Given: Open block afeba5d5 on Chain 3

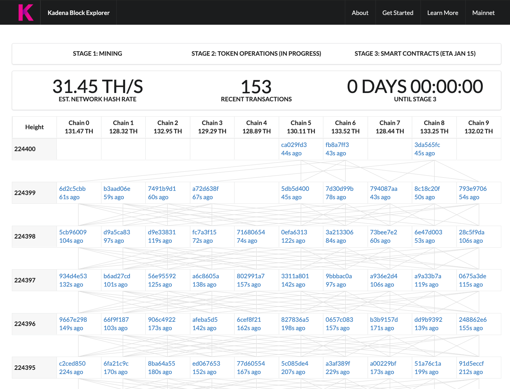Looking at the screenshot, I should tap(205, 320).
